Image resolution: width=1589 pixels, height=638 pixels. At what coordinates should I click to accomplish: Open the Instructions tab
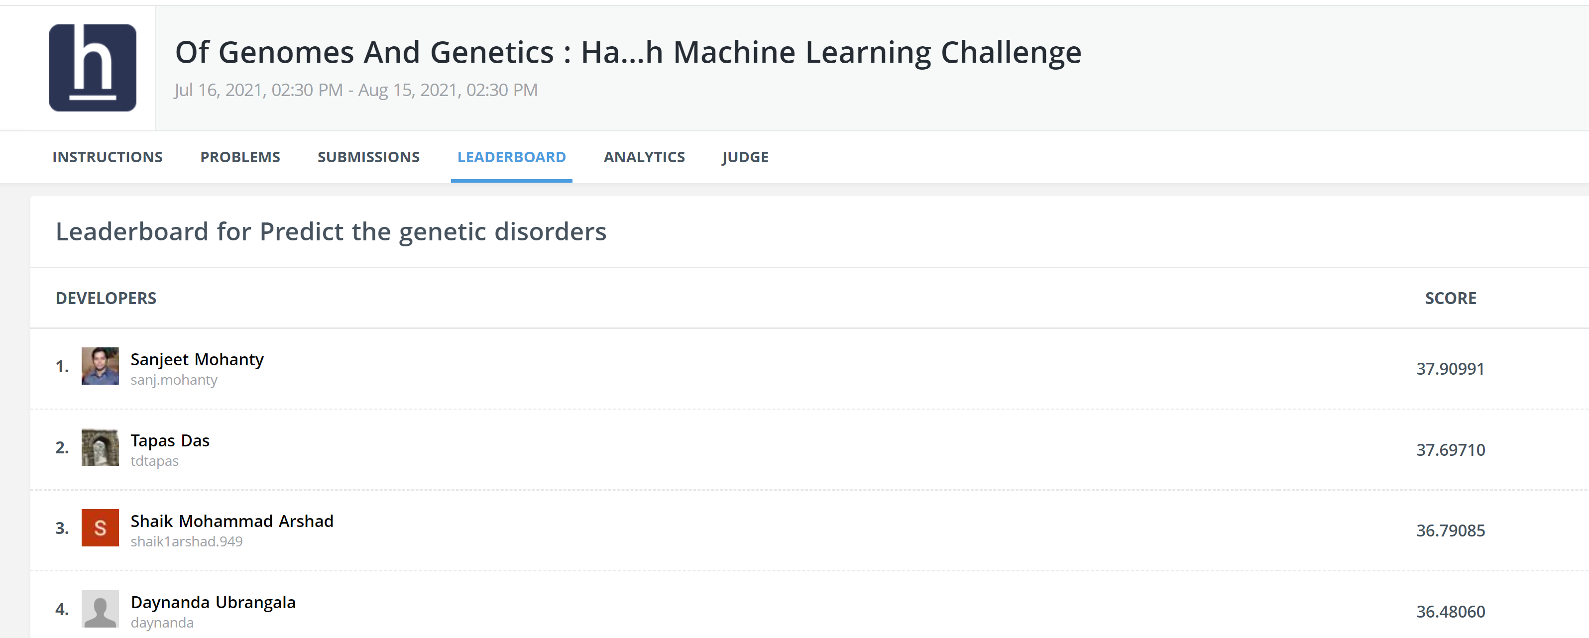coord(108,157)
